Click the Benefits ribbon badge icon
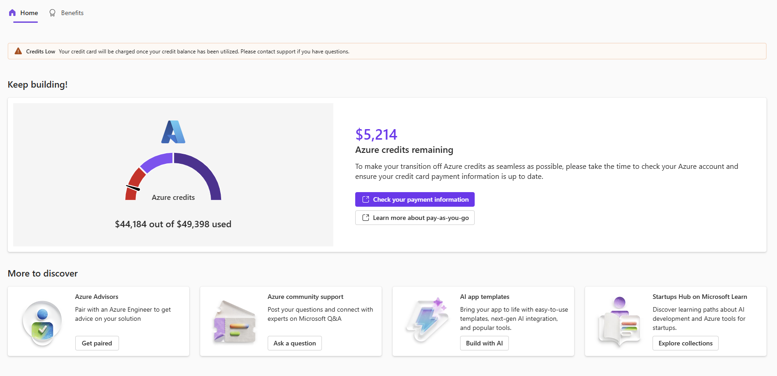777x376 pixels. (x=52, y=13)
